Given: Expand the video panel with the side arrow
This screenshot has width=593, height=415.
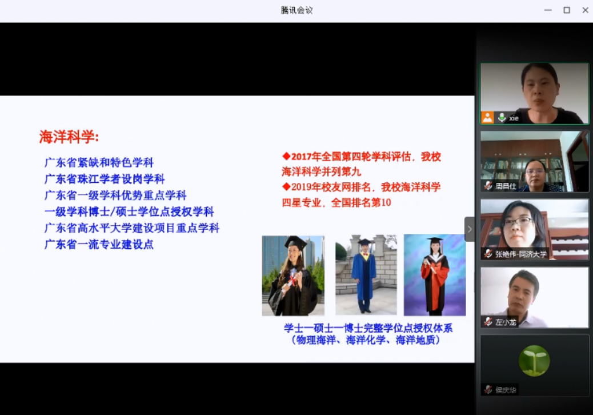Looking at the screenshot, I should pyautogui.click(x=470, y=229).
